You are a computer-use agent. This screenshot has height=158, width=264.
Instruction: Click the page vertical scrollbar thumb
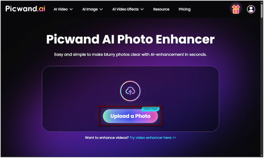(262, 11)
